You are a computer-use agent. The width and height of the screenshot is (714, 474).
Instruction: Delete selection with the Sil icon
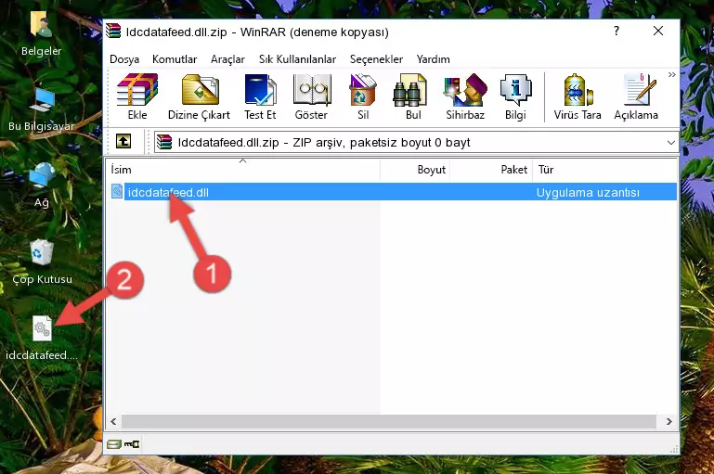coord(363,96)
